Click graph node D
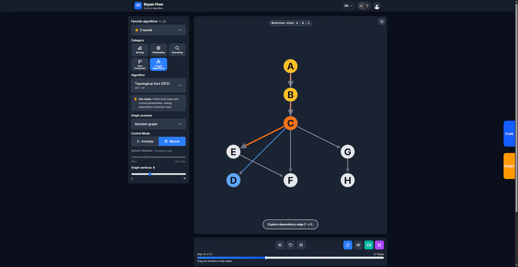 point(233,180)
